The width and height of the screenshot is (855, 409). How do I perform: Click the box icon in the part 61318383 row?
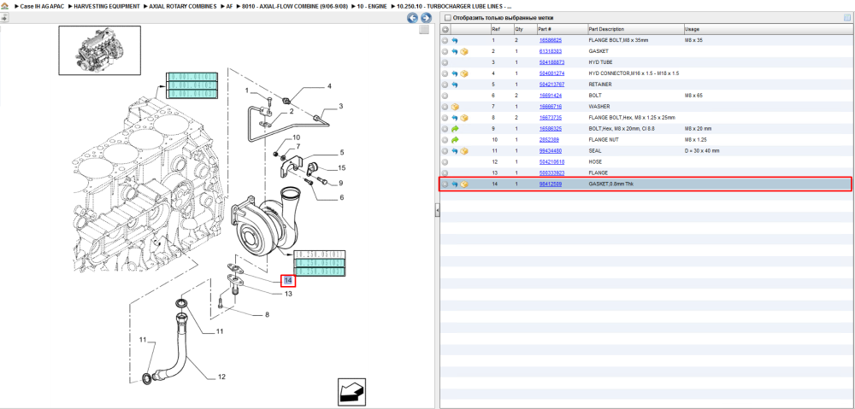[x=464, y=52]
